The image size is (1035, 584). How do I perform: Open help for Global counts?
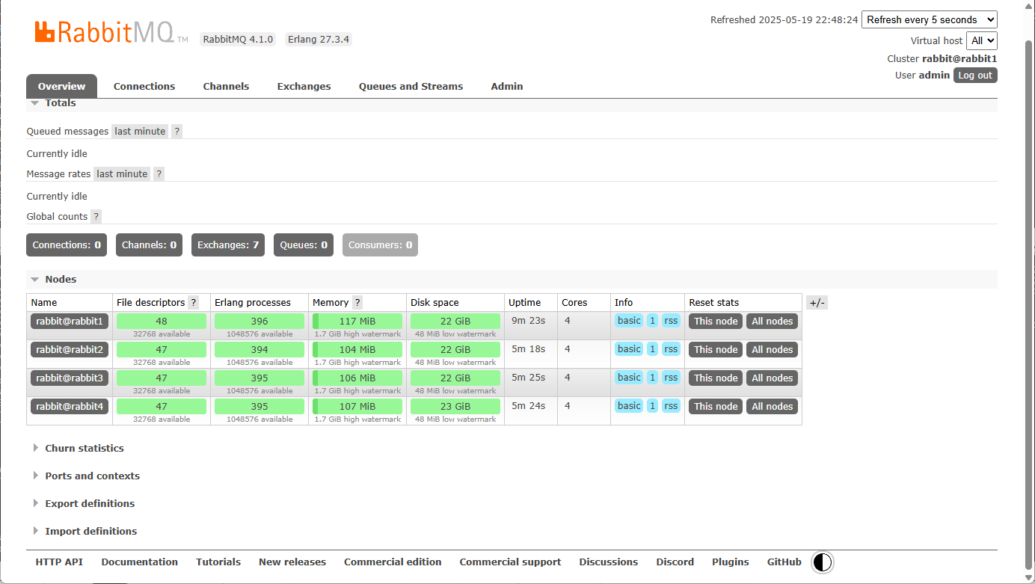(x=96, y=216)
